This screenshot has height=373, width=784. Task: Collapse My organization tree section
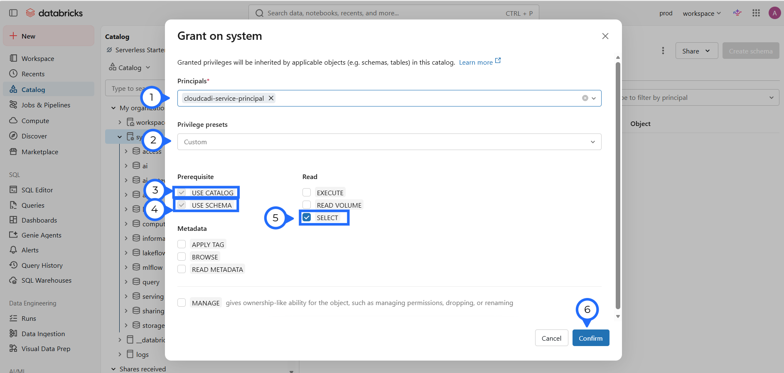pos(113,108)
